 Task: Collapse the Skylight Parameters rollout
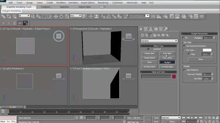pyautogui.click(x=199, y=33)
